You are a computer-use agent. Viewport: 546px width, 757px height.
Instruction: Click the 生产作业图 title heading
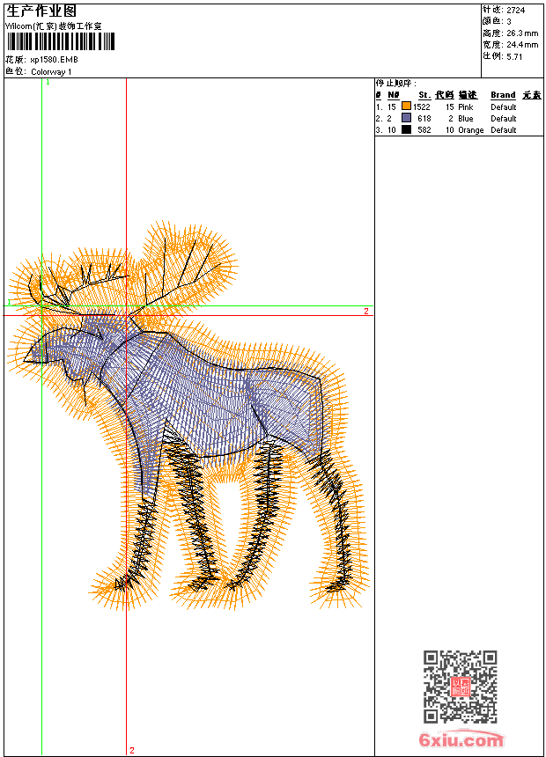point(41,11)
